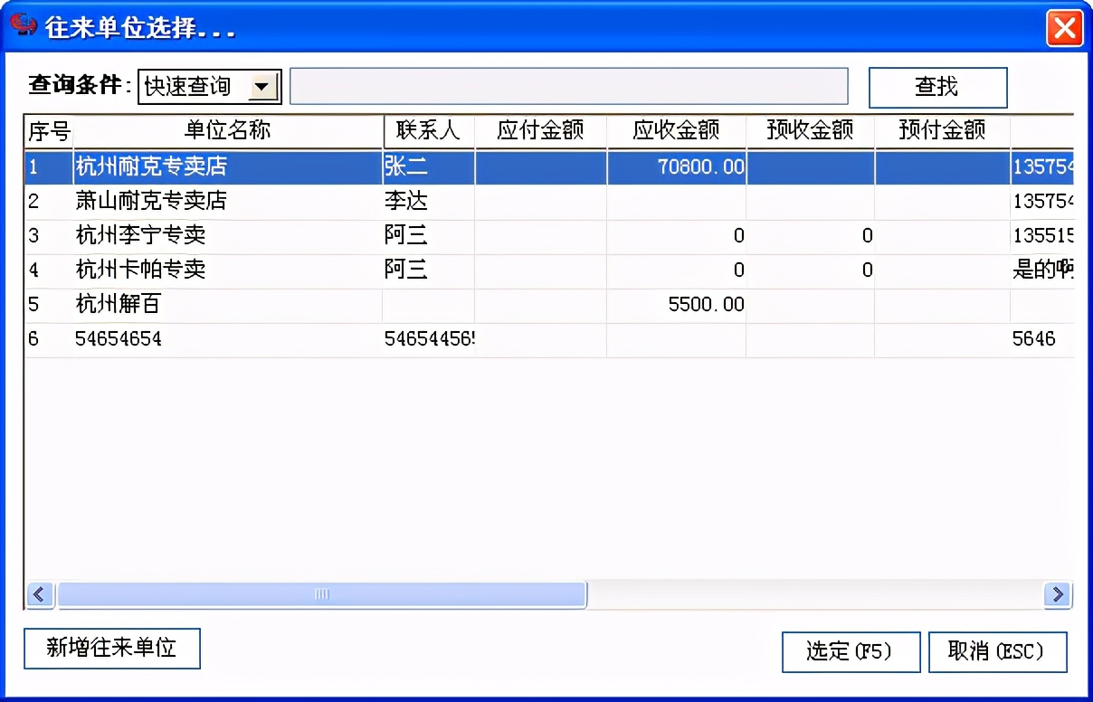
Task: Select the row for 萧山耐克专卖店
Action: 226,201
